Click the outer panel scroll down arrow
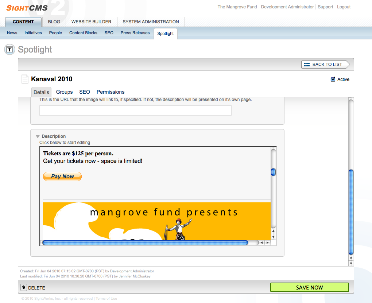The width and height of the screenshot is (372, 303). pos(351,263)
